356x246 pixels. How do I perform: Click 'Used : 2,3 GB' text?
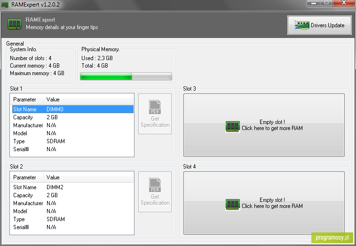[97, 58]
